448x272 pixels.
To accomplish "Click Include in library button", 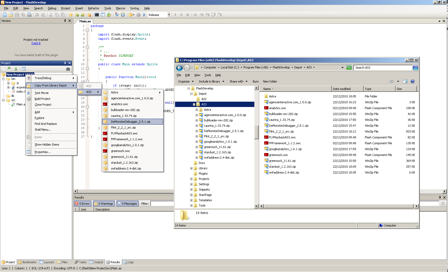I will (x=211, y=81).
